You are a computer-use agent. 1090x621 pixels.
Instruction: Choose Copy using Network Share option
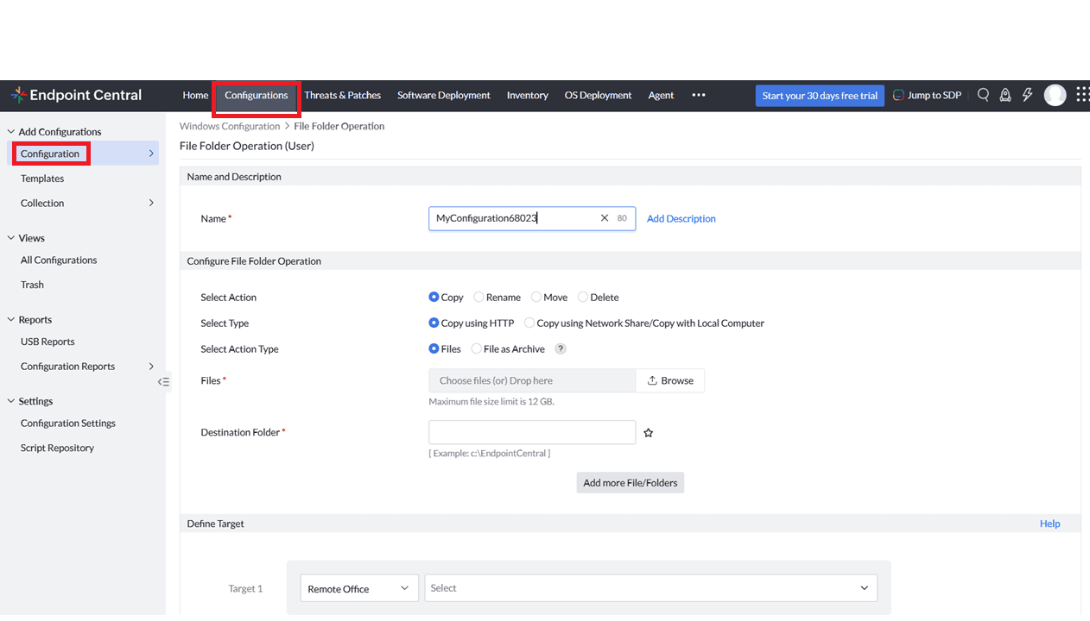pyautogui.click(x=529, y=323)
